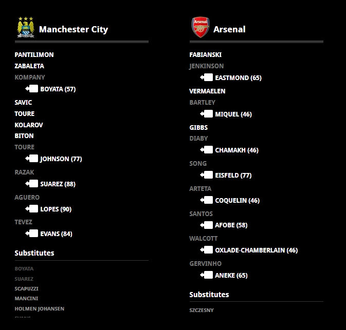The height and width of the screenshot is (330, 346).
Task: Click substitution icon next to EVANS (84)
Action: point(32,234)
